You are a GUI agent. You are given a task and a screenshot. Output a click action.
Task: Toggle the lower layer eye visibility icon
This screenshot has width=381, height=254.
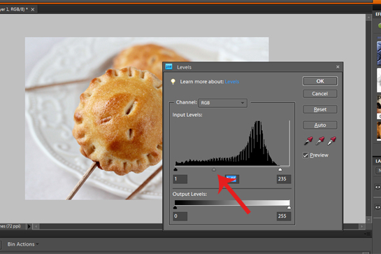pyautogui.click(x=378, y=207)
